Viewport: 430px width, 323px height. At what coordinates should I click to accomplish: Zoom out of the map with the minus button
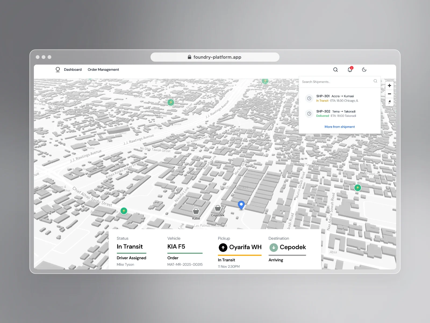(389, 94)
